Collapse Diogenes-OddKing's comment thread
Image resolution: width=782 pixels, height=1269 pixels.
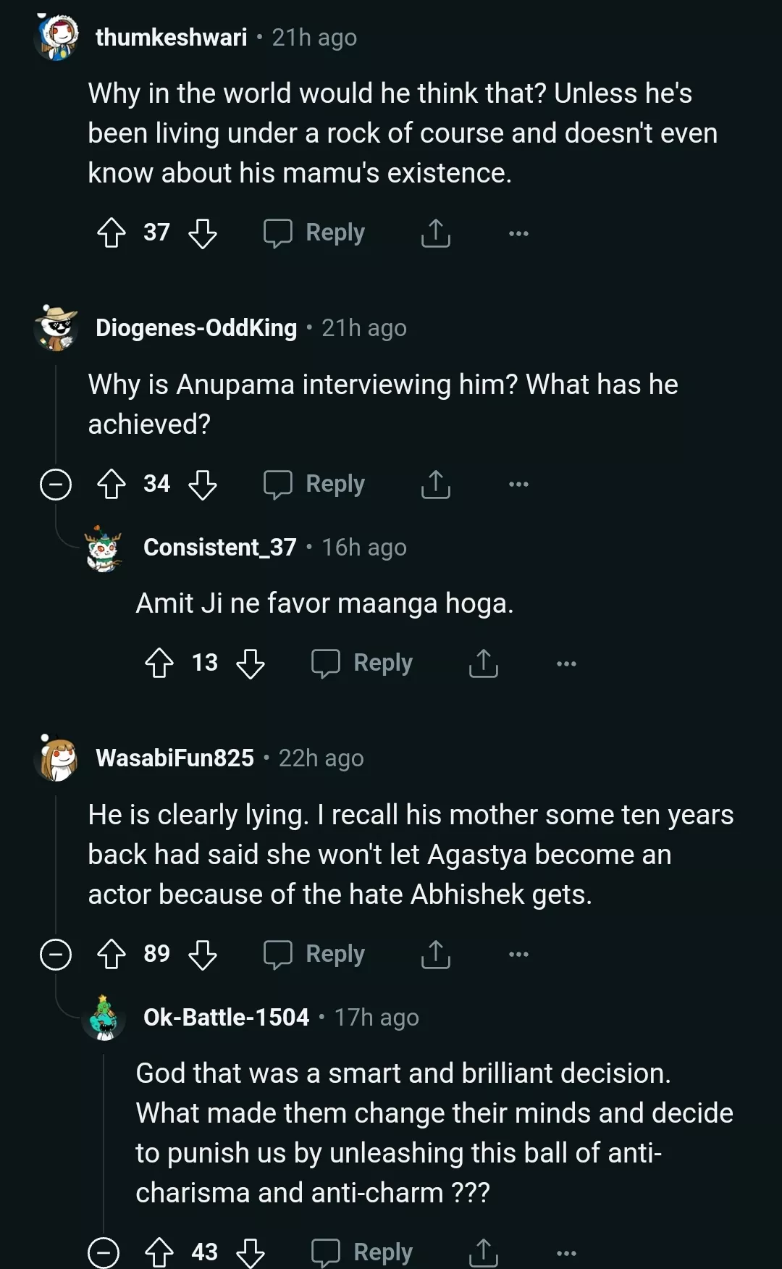pyautogui.click(x=56, y=484)
